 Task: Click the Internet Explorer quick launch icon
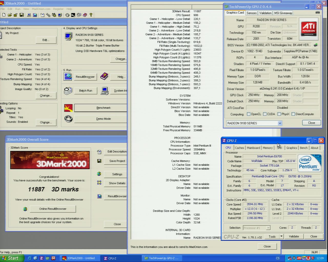click(29, 258)
